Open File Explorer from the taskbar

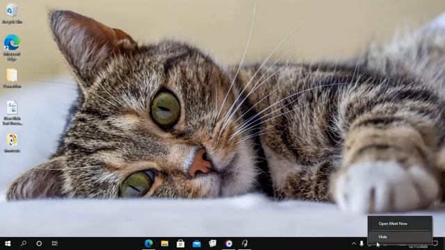coord(165,244)
